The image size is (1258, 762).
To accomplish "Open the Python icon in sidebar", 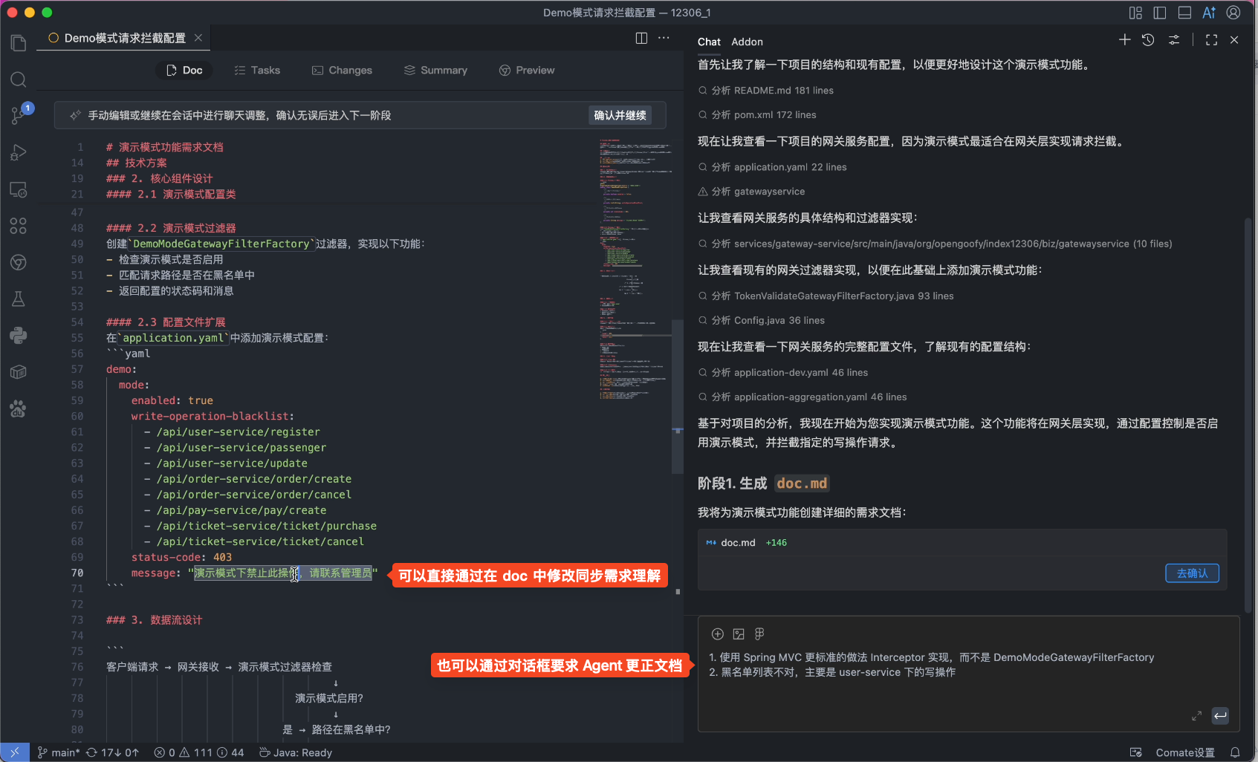I will (19, 335).
